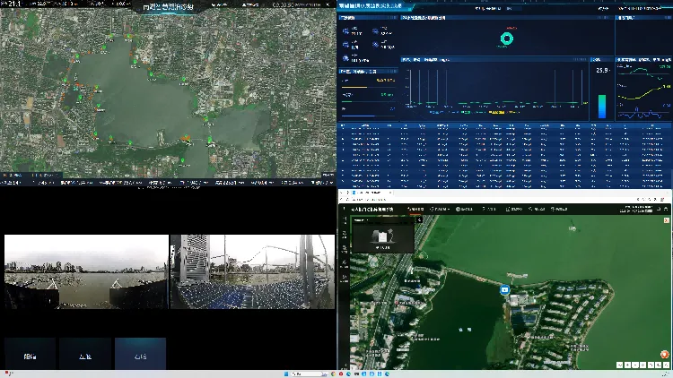Open the underlined first tab of the map toolbar

coord(415,209)
